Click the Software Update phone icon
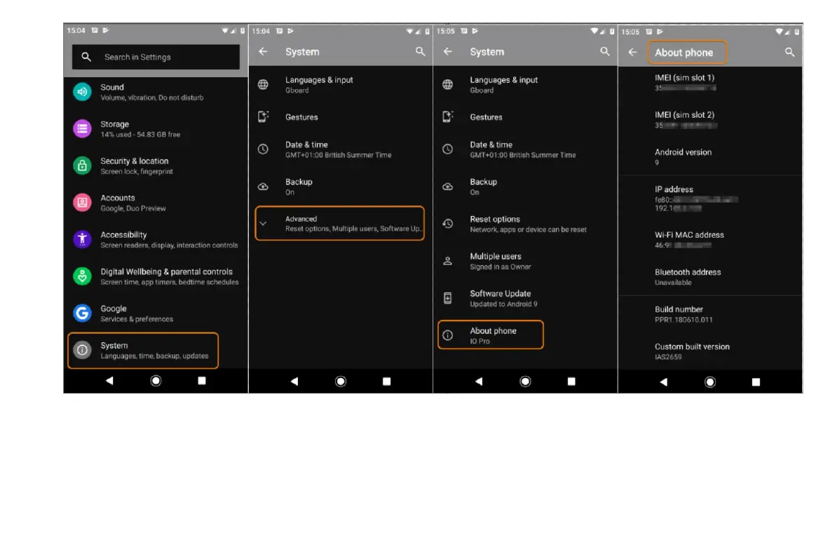 coord(448,298)
